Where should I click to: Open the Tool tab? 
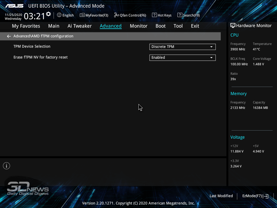[178, 26]
